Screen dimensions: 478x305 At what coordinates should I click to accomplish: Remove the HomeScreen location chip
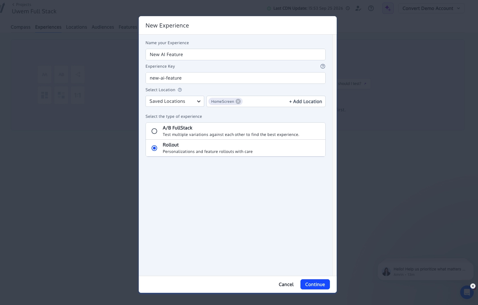pyautogui.click(x=238, y=101)
